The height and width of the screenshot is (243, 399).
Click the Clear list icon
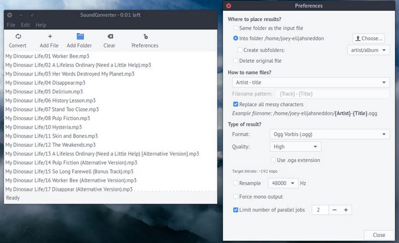point(110,37)
